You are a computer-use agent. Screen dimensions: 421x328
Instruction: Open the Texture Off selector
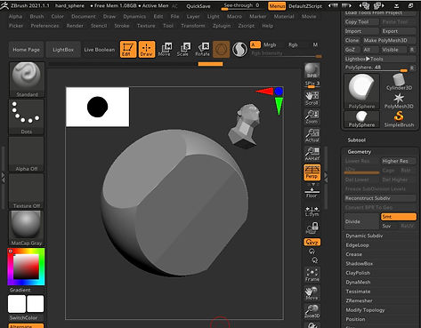[x=27, y=191]
